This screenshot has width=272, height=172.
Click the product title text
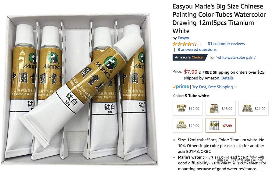coord(219,19)
